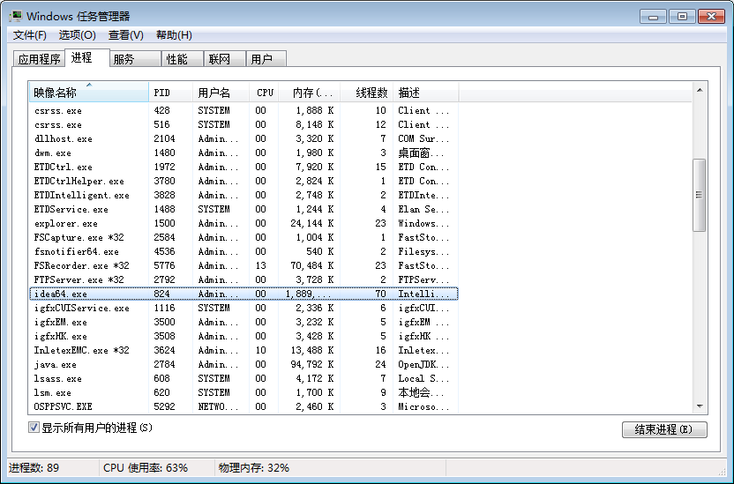Click the Task Manager title bar icon
The height and width of the screenshot is (484, 734).
pos(16,17)
